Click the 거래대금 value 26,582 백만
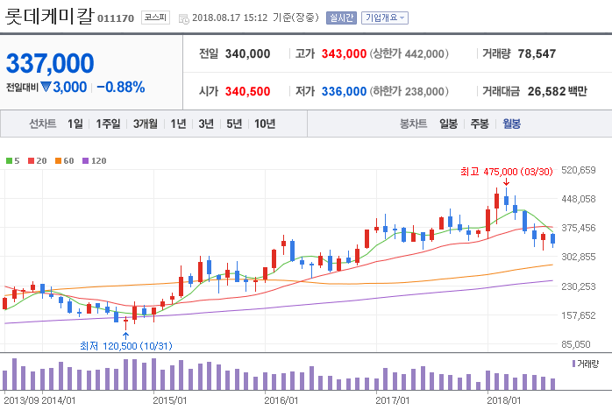This screenshot has height=410, width=612. [558, 91]
